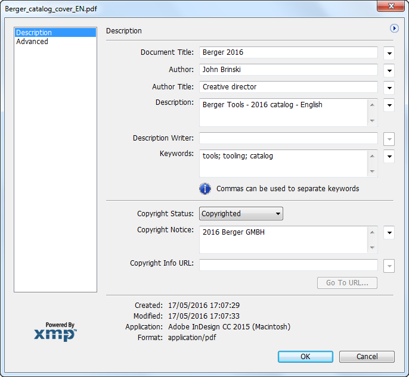Image resolution: width=409 pixels, height=377 pixels.
Task: Click the Copyright Info URL field
Action: (x=288, y=265)
